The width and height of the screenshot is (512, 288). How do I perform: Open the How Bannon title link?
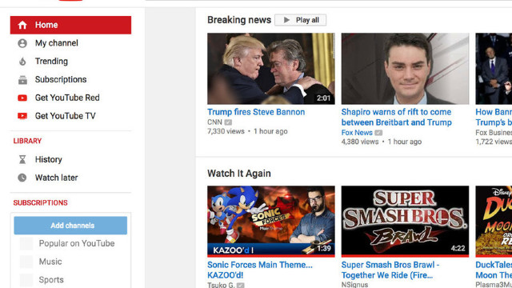494,118
